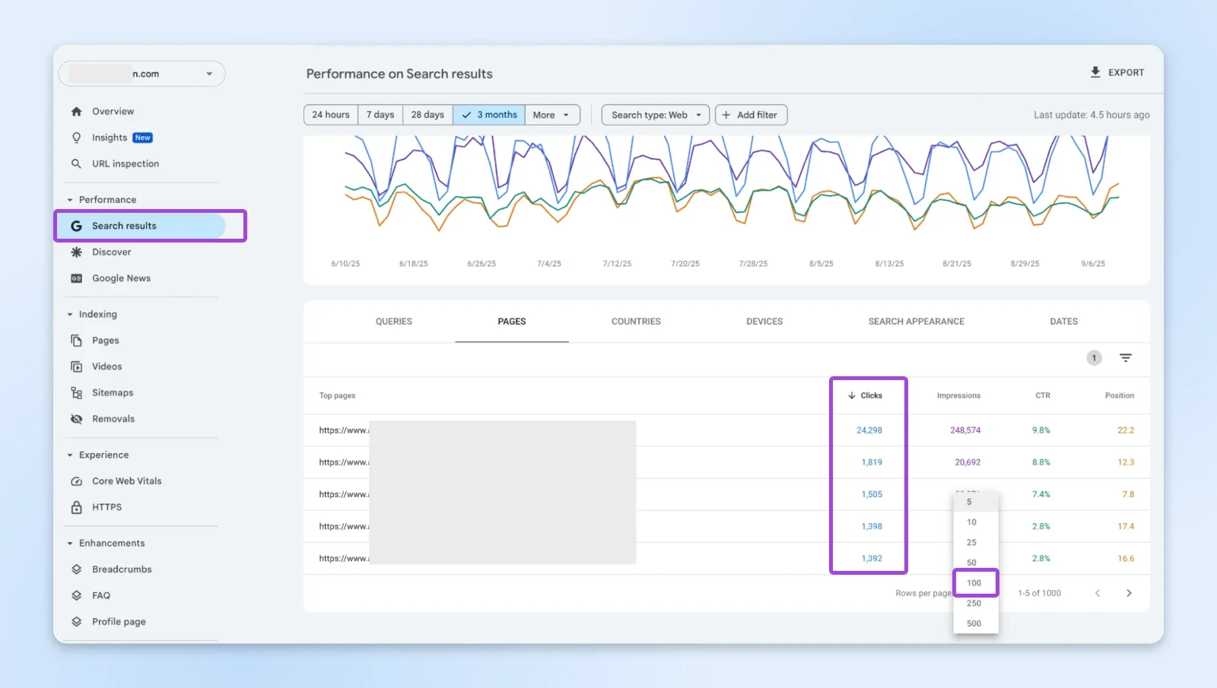Open the Removals tool
The width and height of the screenshot is (1217, 688).
tap(113, 418)
